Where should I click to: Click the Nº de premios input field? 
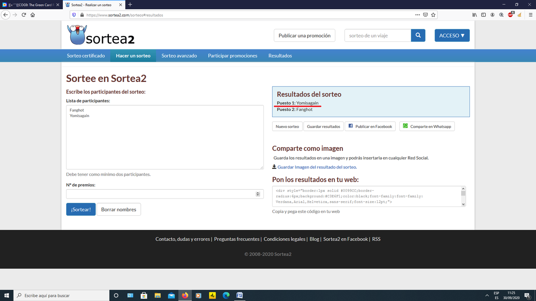click(165, 194)
